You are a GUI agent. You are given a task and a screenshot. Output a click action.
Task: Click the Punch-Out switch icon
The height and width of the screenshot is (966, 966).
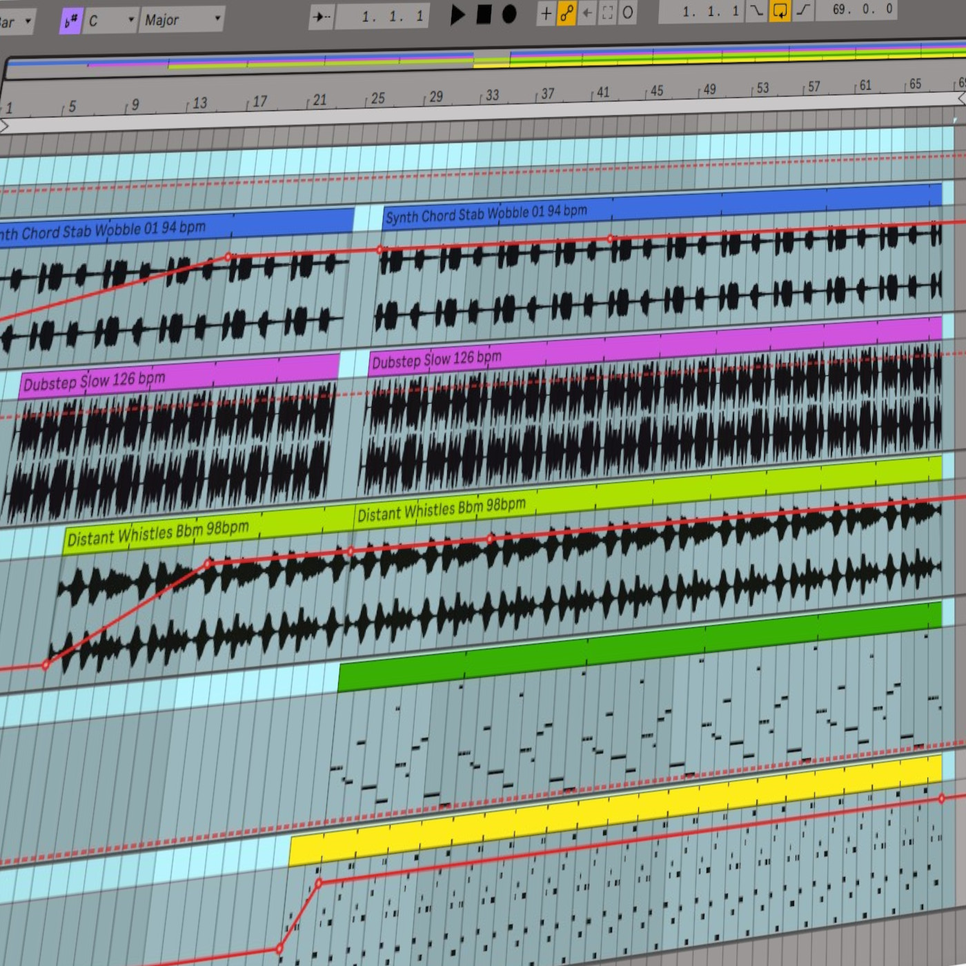click(803, 10)
